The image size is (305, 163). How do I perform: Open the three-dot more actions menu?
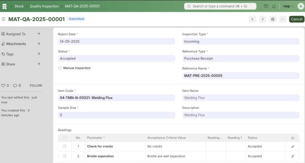tap(283, 19)
